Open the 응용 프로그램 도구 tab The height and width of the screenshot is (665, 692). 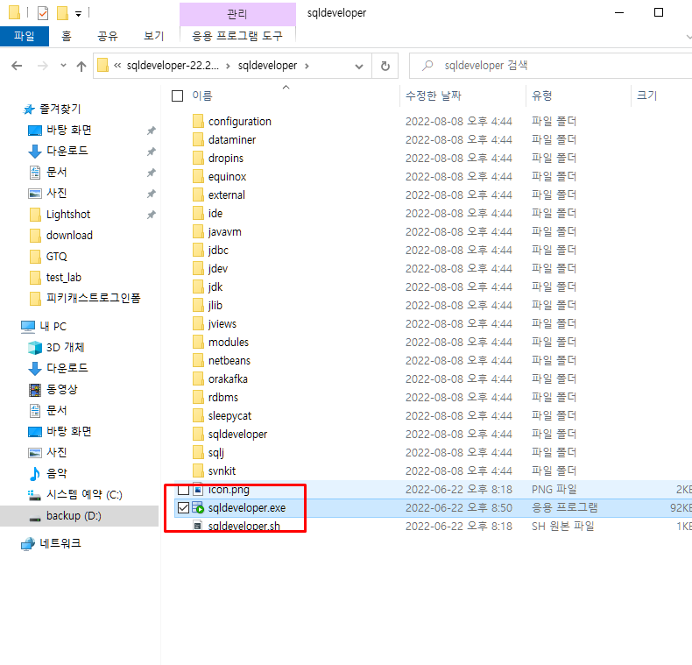tap(237, 36)
